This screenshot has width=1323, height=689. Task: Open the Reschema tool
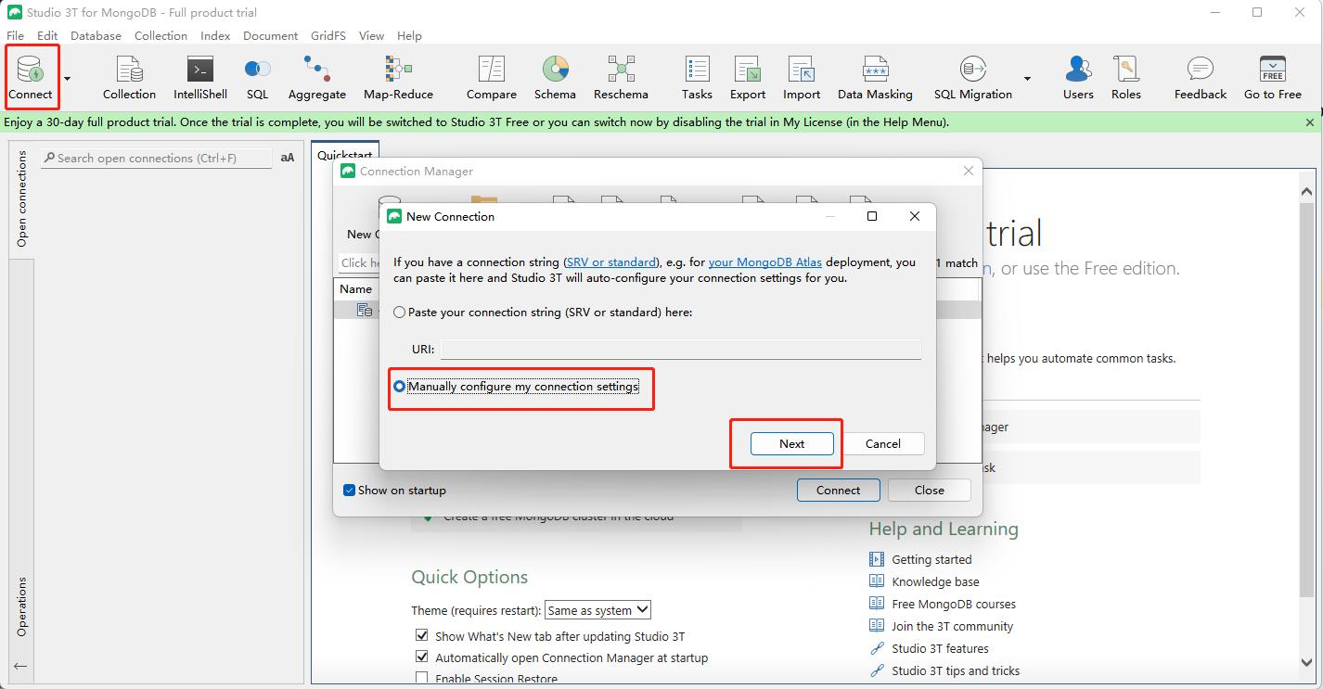[621, 77]
